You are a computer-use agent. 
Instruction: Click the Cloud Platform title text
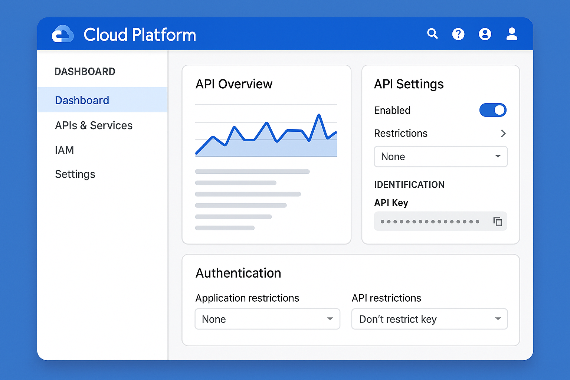(140, 35)
